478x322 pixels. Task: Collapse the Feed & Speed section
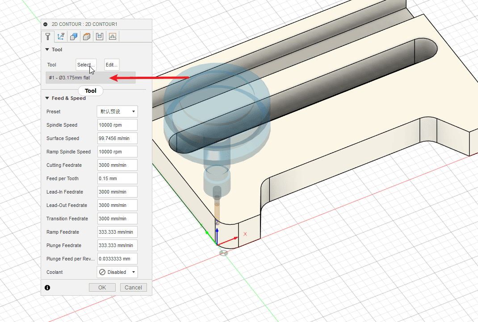pos(47,98)
